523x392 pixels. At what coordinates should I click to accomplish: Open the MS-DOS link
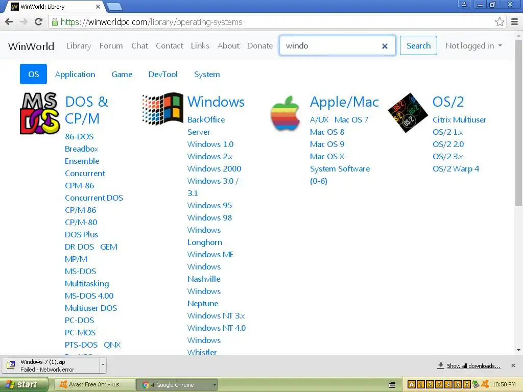[x=80, y=272]
